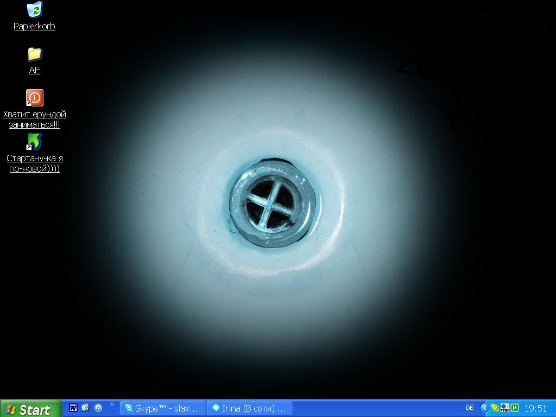556x417 pixels.
Task: Click the red power shortcut icon
Action: click(34, 98)
